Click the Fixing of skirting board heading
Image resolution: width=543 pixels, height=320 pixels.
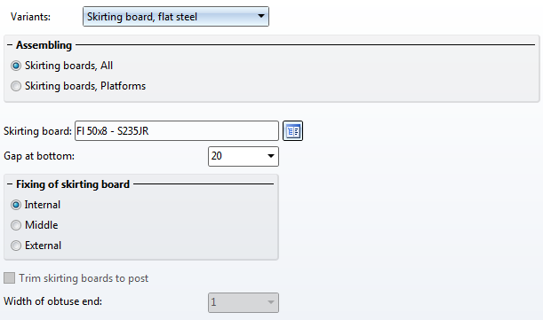pos(73,184)
